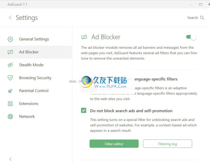Click the Parental Control icon
Screen dimensions: 210x164
point(10,91)
